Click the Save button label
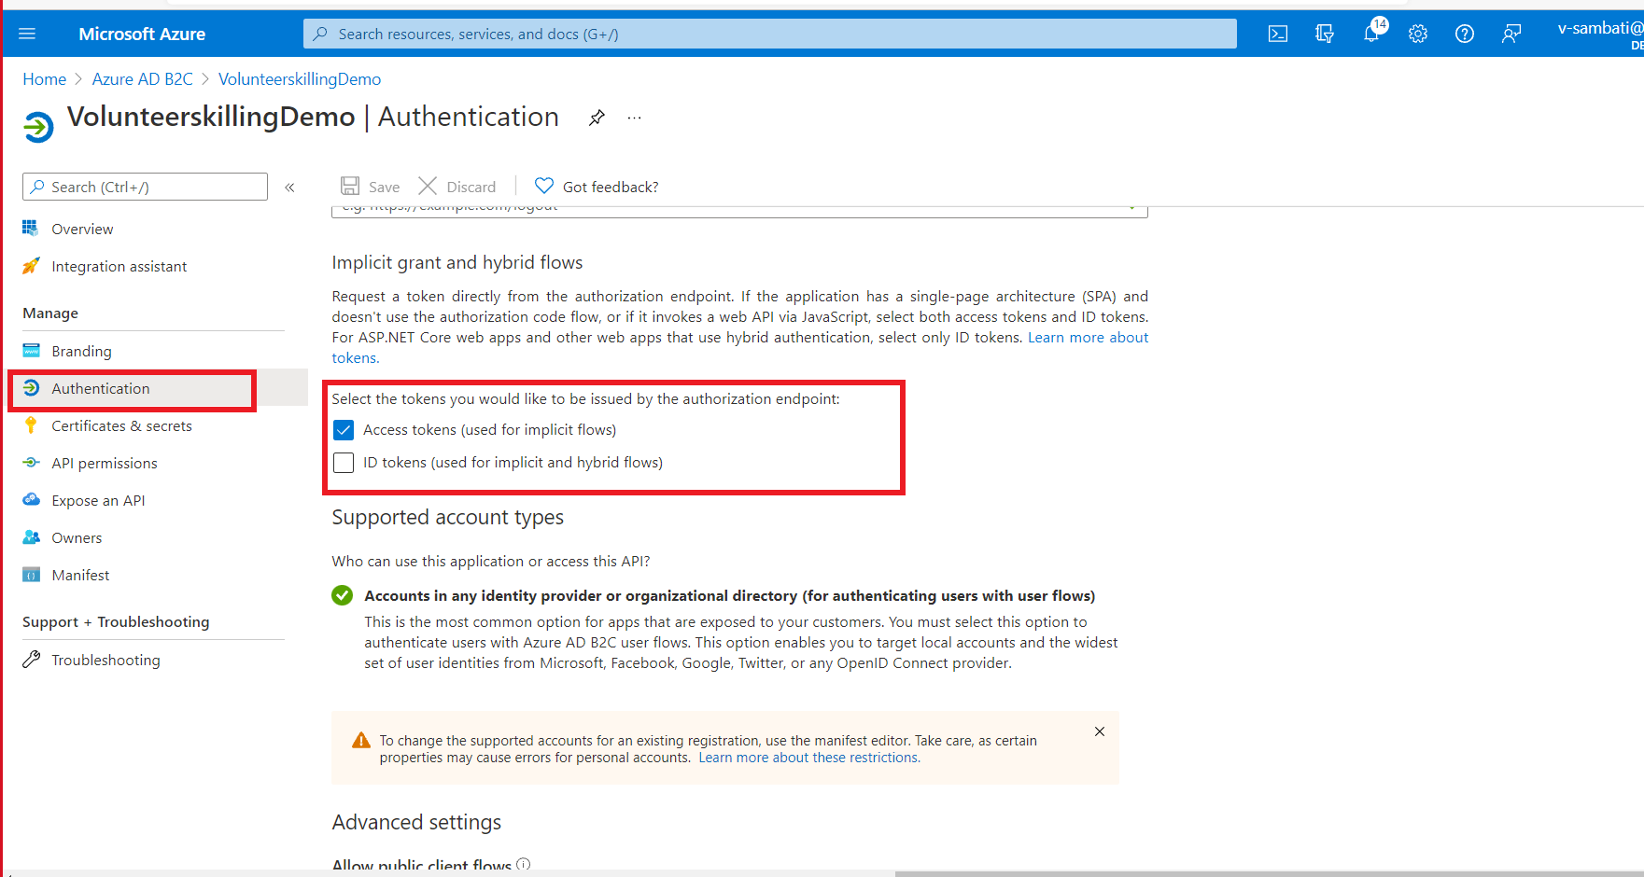 pyautogui.click(x=384, y=188)
